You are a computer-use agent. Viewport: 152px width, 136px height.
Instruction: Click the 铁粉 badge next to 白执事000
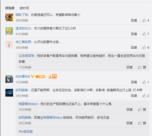[40, 77]
